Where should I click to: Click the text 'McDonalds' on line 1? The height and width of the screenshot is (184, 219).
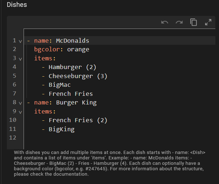[73, 41]
